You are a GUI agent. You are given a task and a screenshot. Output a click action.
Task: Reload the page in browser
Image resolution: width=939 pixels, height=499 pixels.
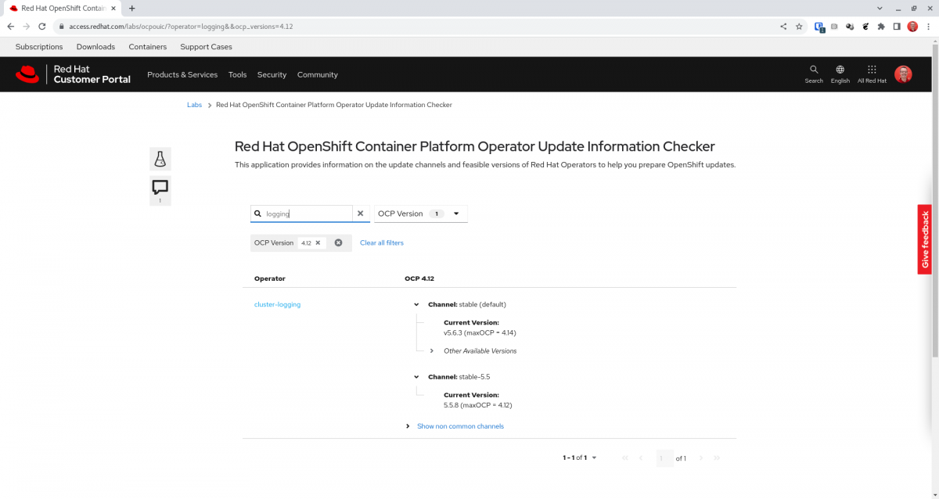pos(42,26)
